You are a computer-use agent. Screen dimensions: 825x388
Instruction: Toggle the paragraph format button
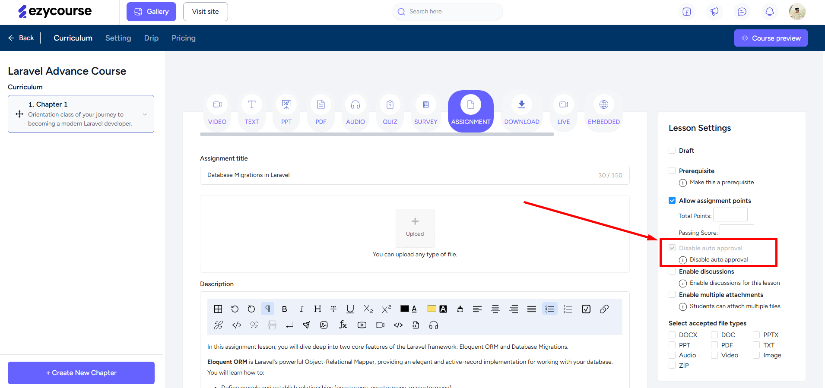(x=268, y=309)
